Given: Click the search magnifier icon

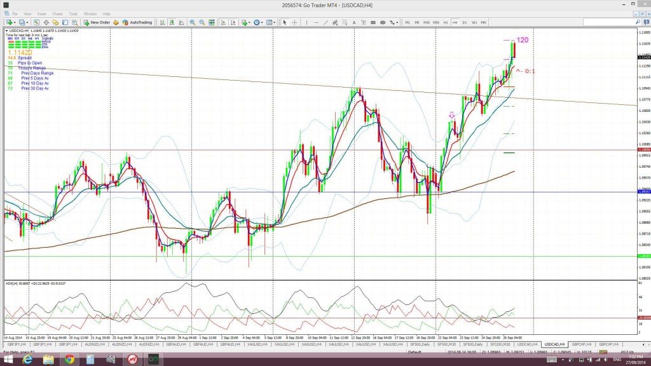Looking at the screenshot, I should pos(638,22).
